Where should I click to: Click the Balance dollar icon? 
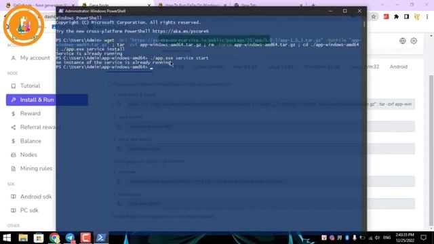pos(14,141)
